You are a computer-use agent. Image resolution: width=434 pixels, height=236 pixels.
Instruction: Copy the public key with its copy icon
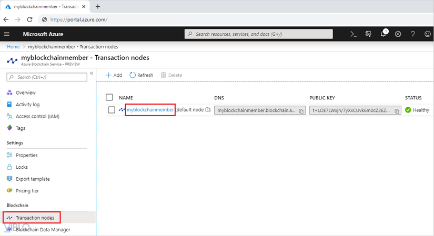tap(397, 111)
